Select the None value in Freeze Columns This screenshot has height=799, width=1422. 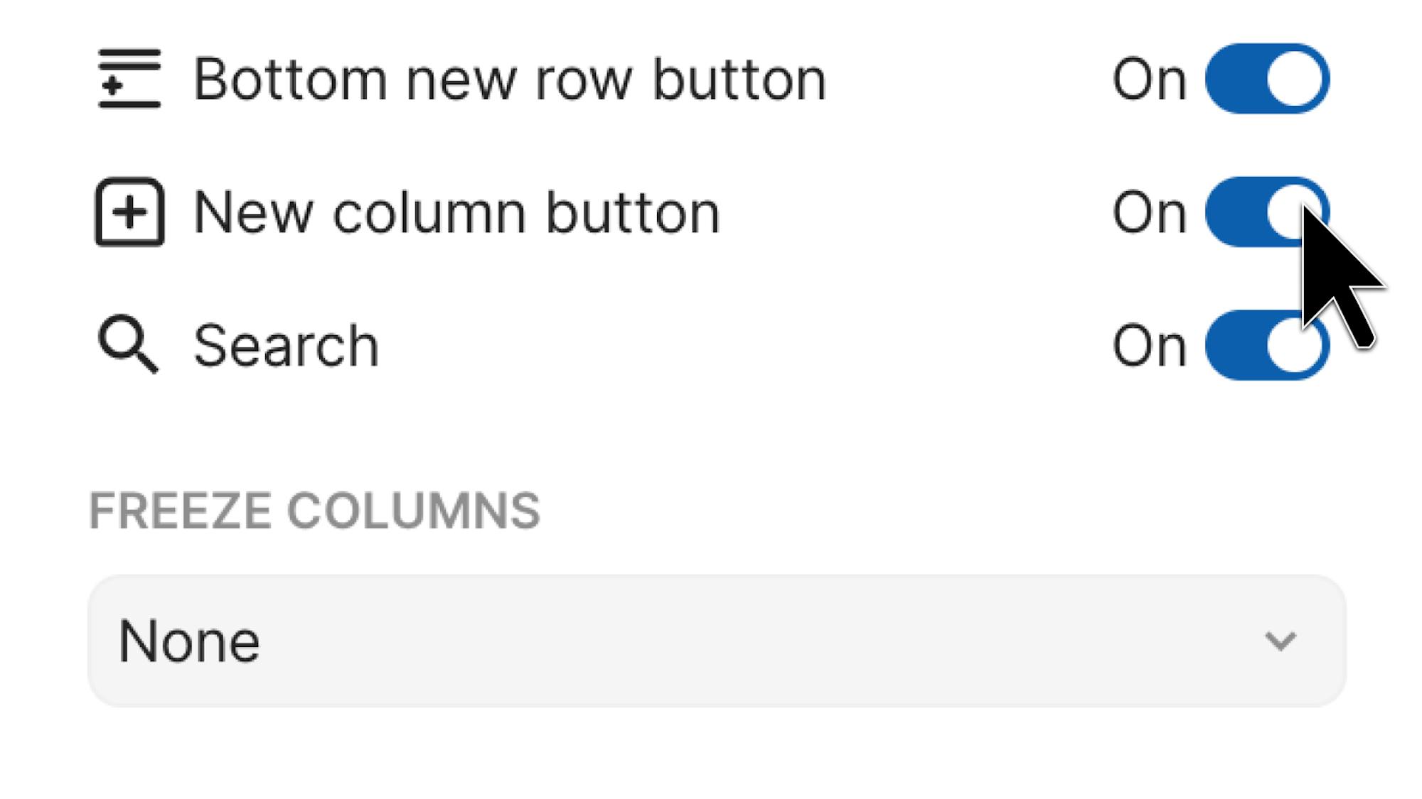[189, 641]
